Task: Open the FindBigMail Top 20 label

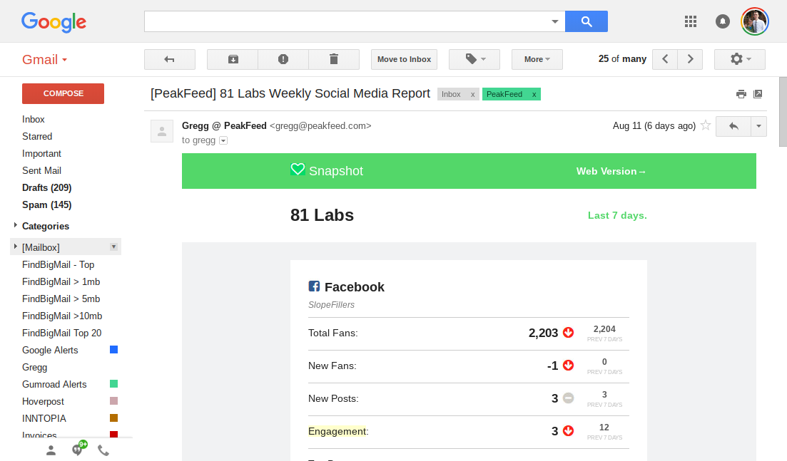Action: coord(62,333)
